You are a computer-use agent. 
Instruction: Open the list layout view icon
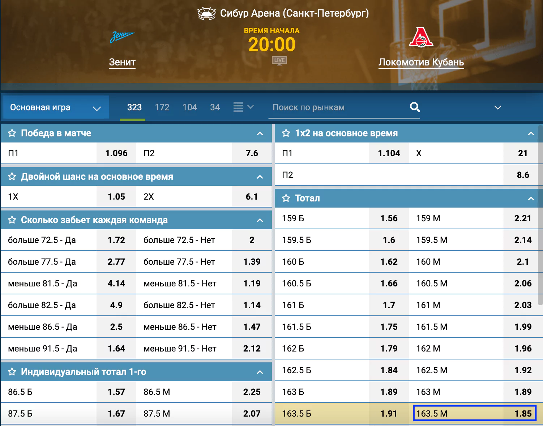coord(238,107)
